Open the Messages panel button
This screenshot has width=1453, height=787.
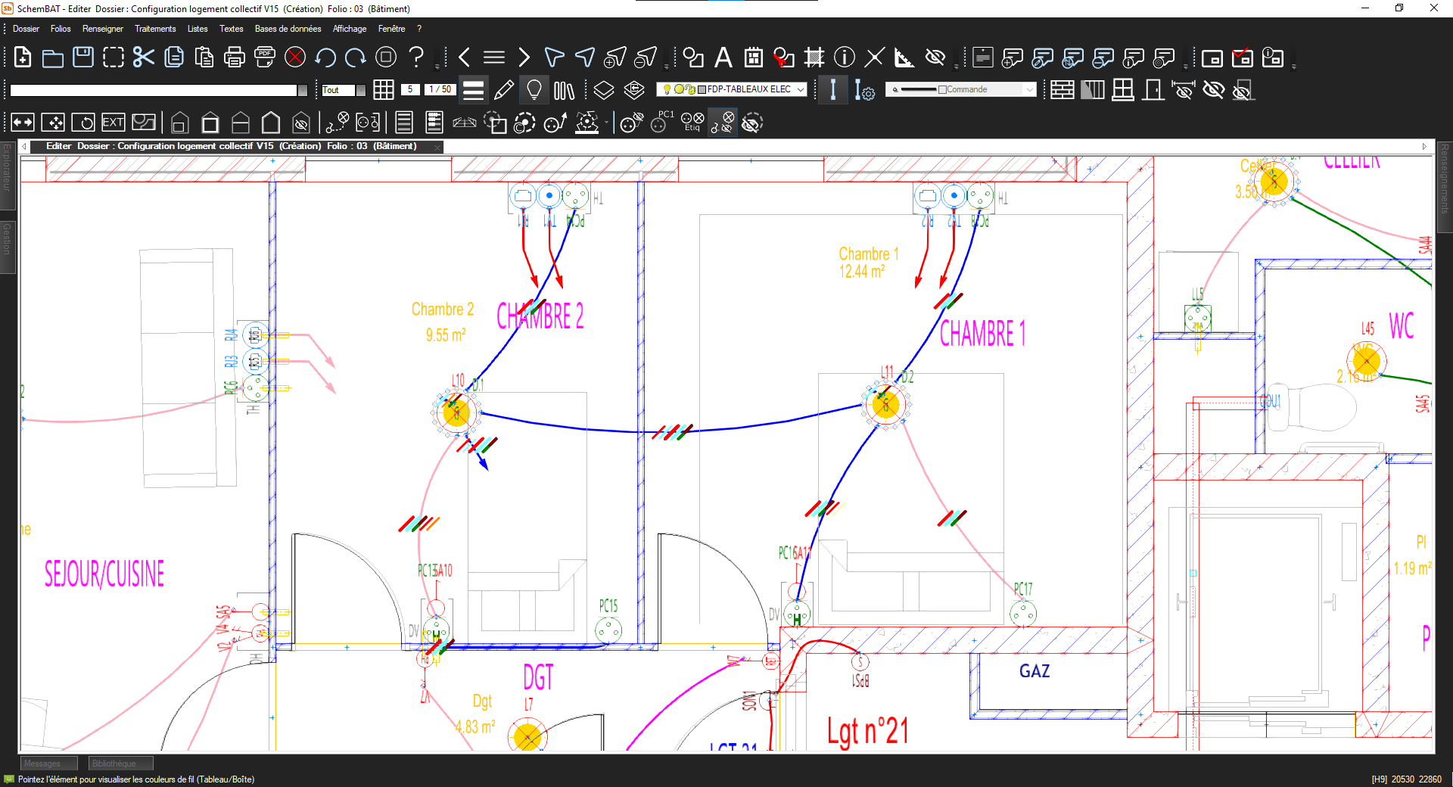pyautogui.click(x=48, y=764)
